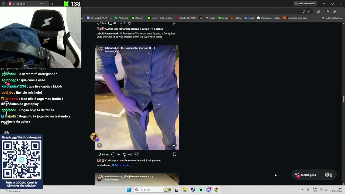Open the Betano bookmark
Screen dimensions: 345x194
(x=236, y=18)
